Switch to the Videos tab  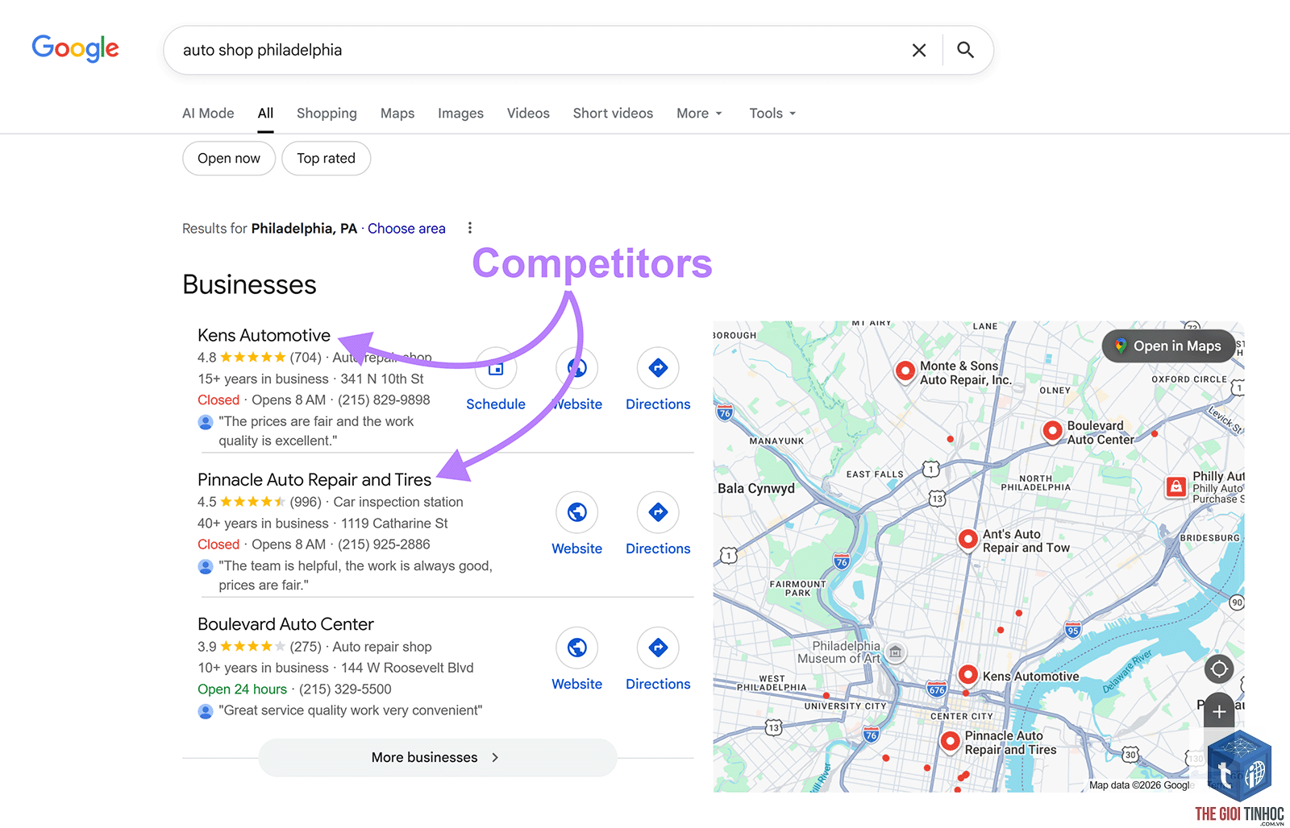pyautogui.click(x=528, y=114)
